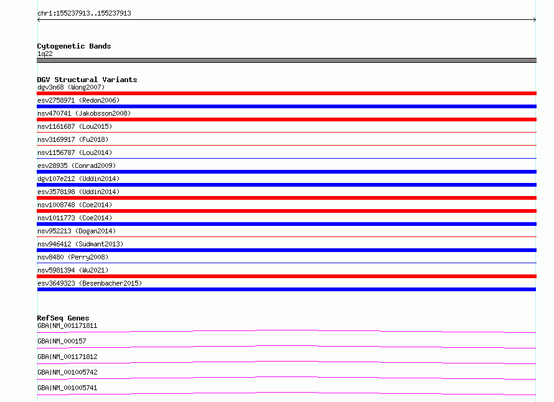The width and height of the screenshot is (554, 402).
Task: Open the nsv3169917 (Fu2018) variant label
Action: (73, 139)
